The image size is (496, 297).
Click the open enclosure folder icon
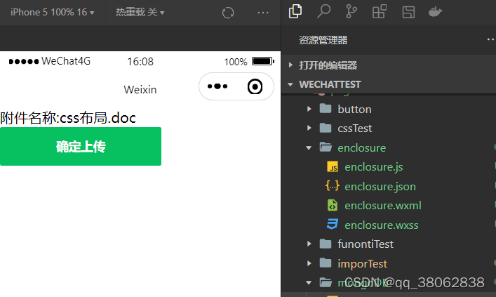(326, 147)
